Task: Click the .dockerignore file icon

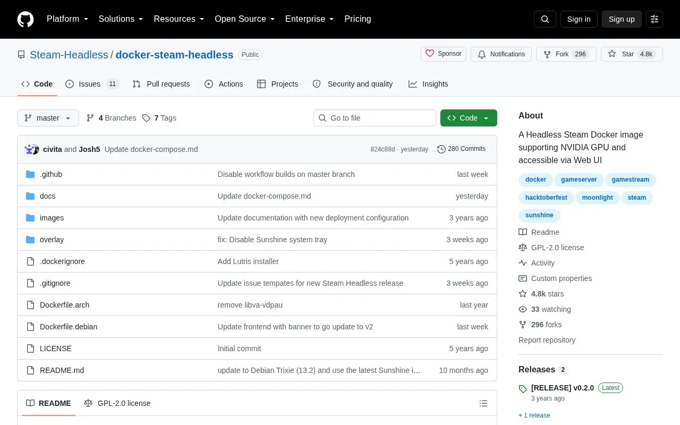Action: [x=30, y=261]
